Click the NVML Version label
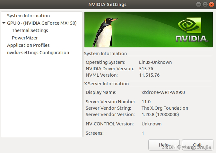Viewport: 216px width, 153px height. [102, 75]
